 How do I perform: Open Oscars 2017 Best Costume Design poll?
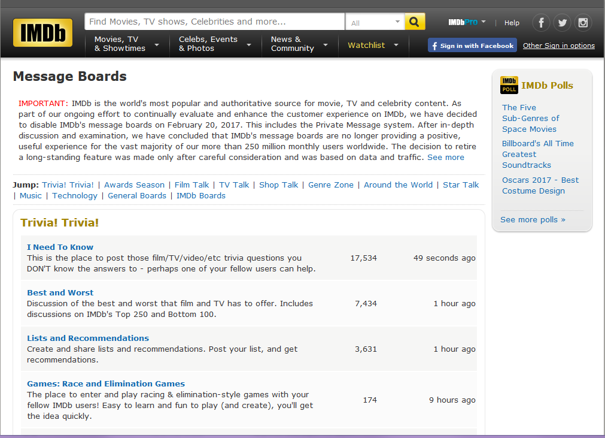click(x=540, y=185)
